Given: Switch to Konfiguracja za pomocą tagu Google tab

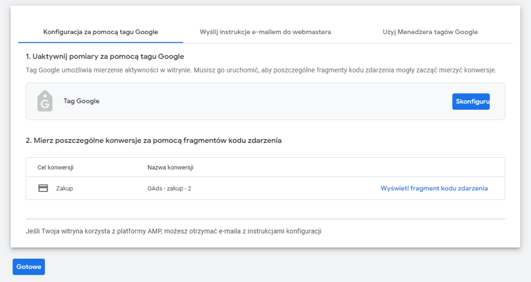Looking at the screenshot, I should pos(101,32).
